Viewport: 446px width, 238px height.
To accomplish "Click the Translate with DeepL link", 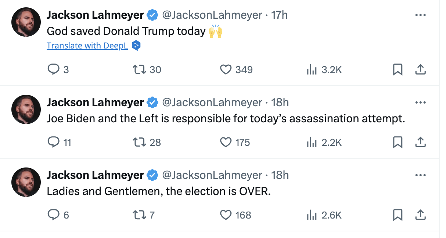I will (87, 46).
